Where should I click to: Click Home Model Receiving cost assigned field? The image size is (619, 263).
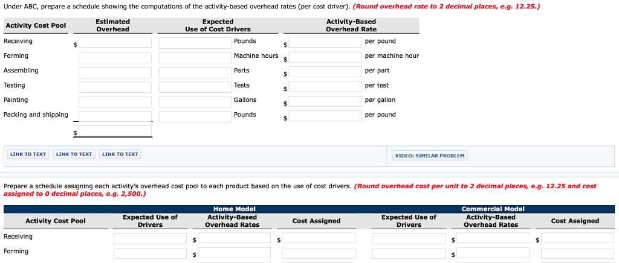(319, 238)
